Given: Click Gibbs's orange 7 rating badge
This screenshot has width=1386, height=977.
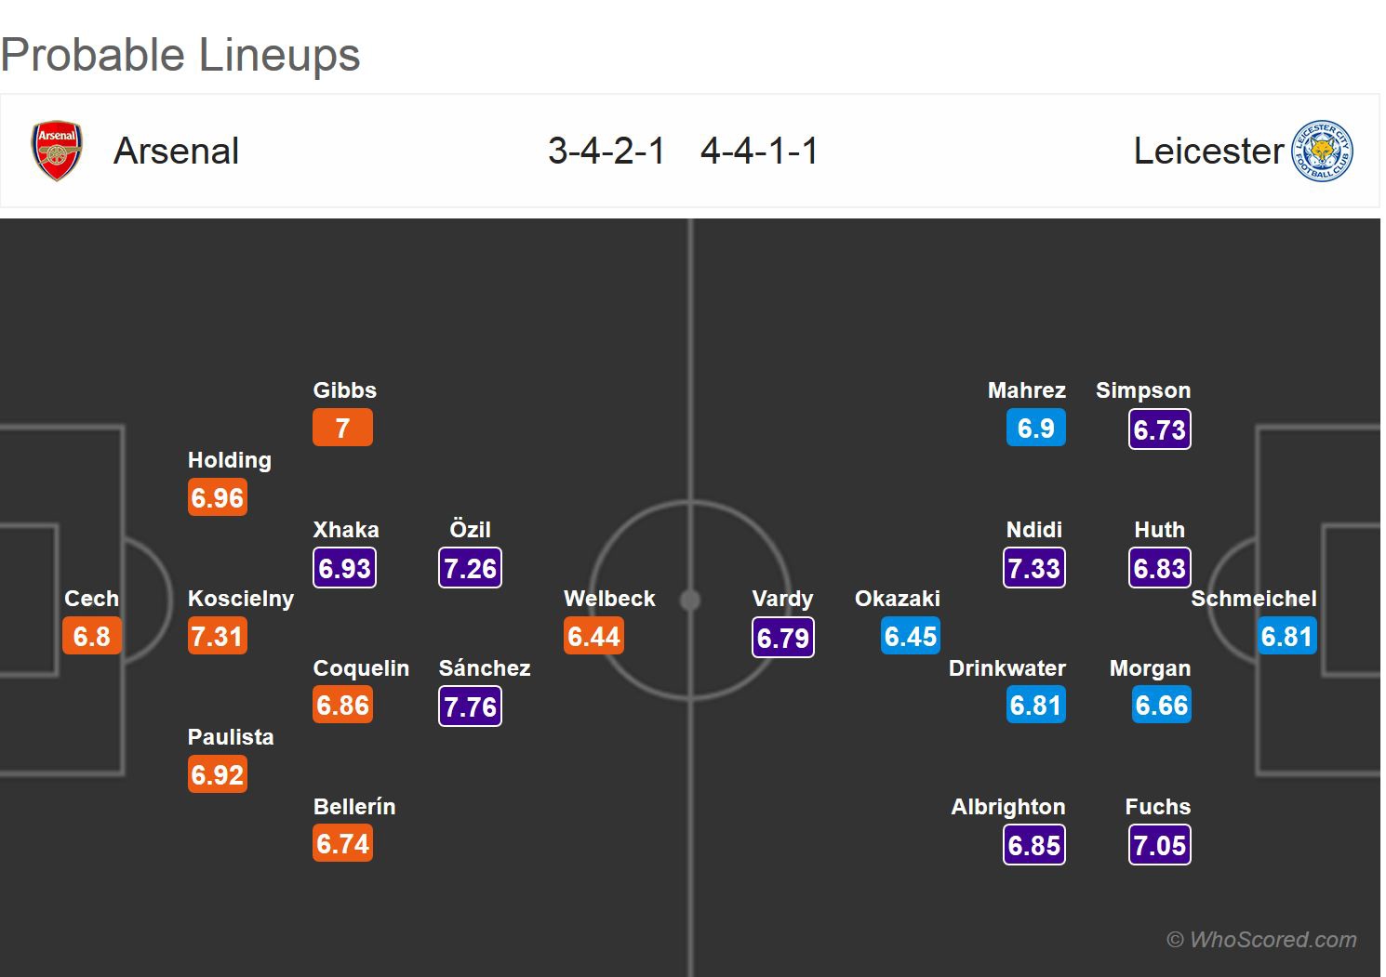Looking at the screenshot, I should coord(342,428).
